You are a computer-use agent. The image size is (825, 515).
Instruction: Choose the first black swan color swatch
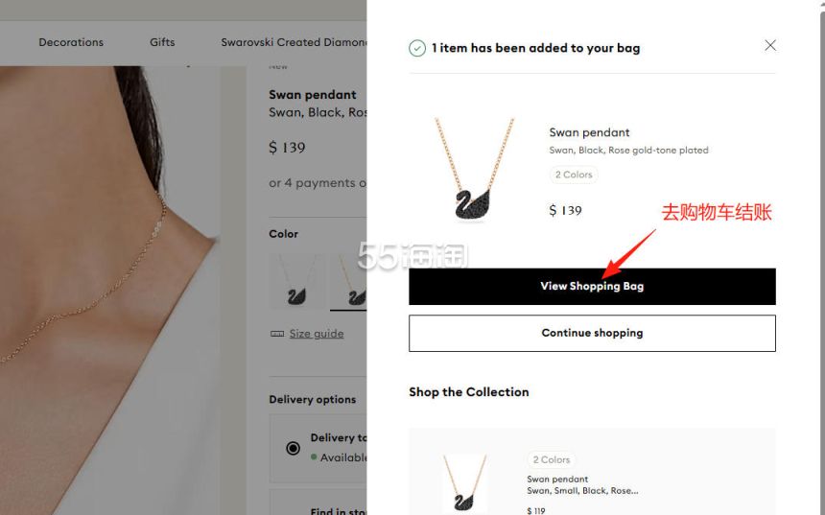(297, 282)
